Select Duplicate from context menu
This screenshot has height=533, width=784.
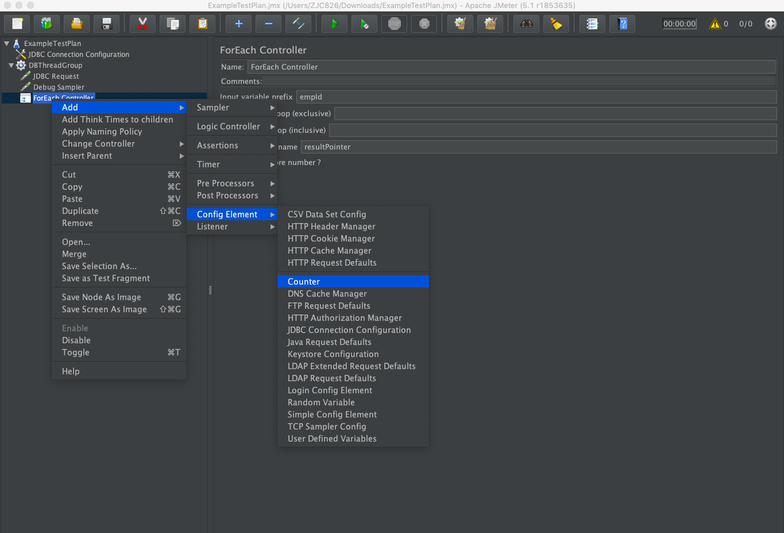click(119, 211)
